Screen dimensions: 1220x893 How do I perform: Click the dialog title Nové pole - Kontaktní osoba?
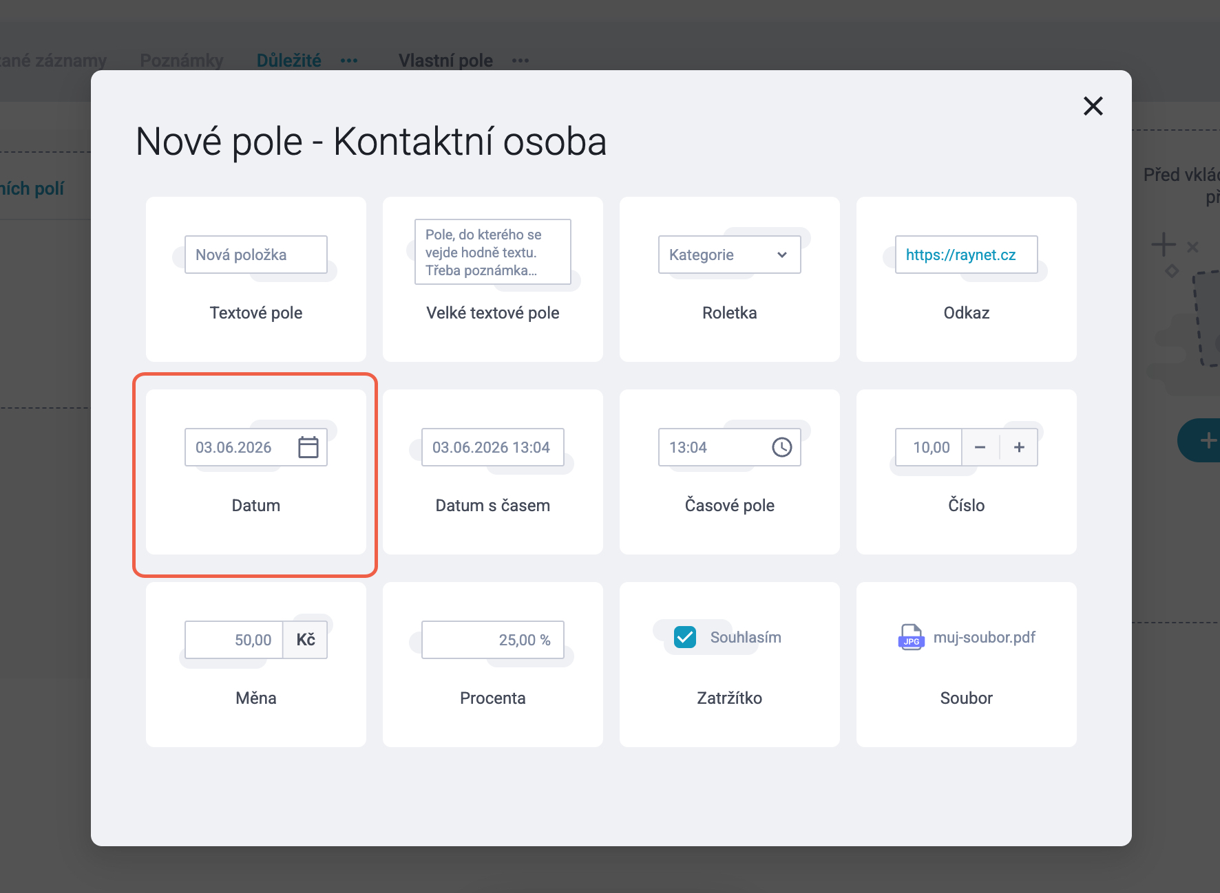click(371, 142)
